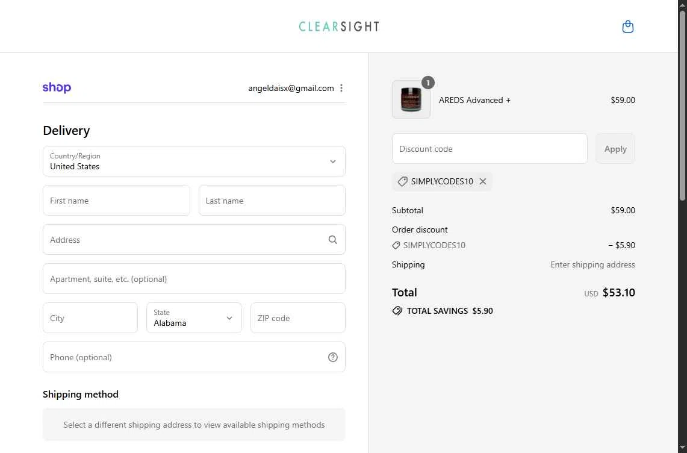Click the AREDS Advanced + product thumbnail
Image resolution: width=687 pixels, height=453 pixels.
coord(411,99)
